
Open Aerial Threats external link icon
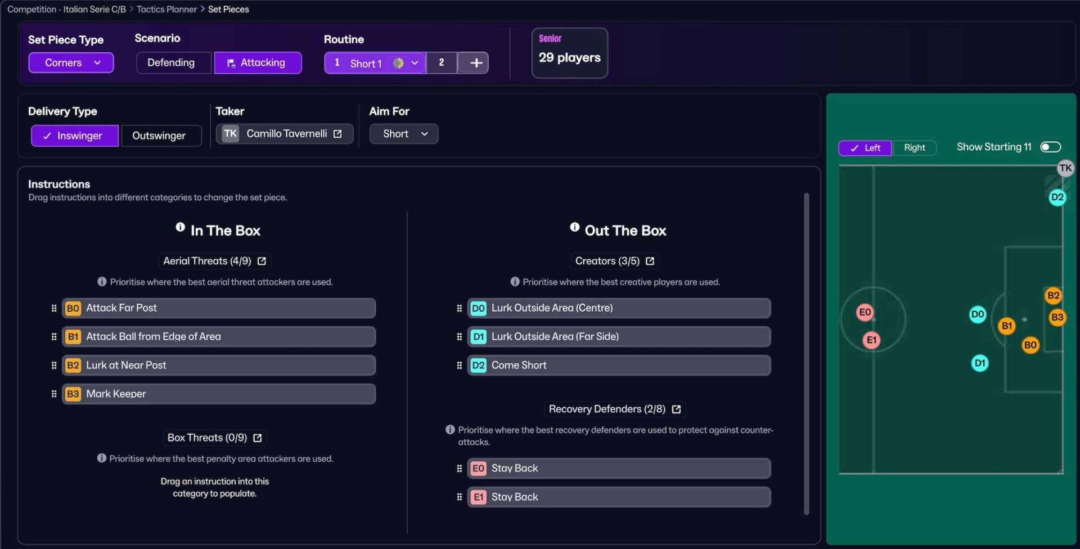tap(262, 261)
